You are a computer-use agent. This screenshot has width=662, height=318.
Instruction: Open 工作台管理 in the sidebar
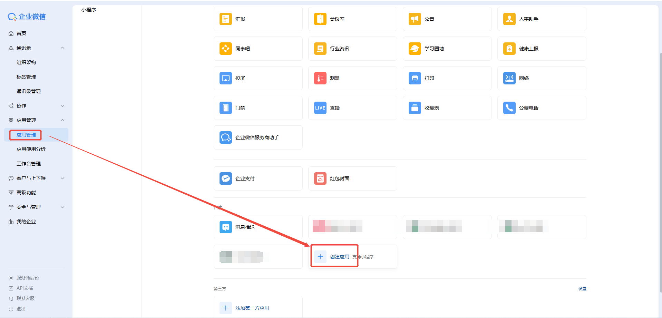[x=29, y=164]
